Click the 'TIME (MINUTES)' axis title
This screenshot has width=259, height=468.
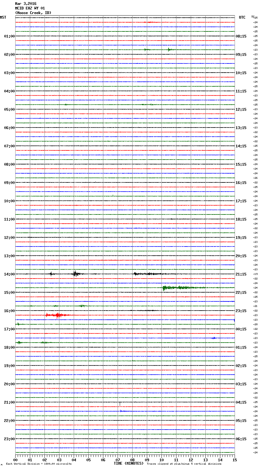click(x=129, y=463)
